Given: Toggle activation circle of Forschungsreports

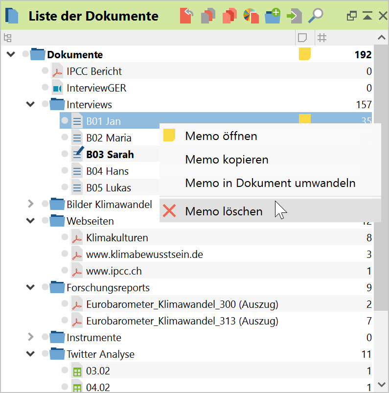Looking at the screenshot, I should 45,287.
